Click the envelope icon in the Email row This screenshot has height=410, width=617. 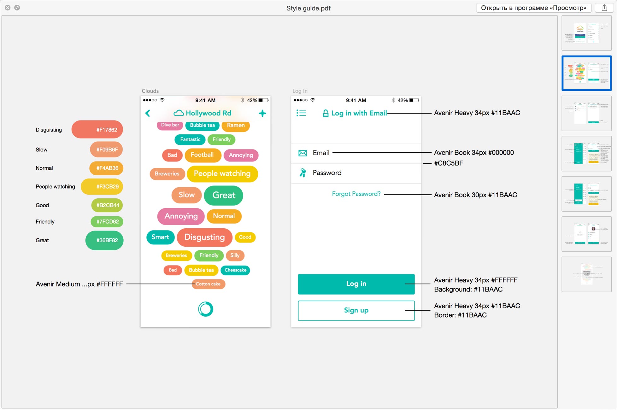[303, 153]
